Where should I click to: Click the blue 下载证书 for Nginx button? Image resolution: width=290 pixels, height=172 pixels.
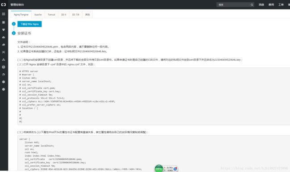pyautogui.click(x=29, y=24)
